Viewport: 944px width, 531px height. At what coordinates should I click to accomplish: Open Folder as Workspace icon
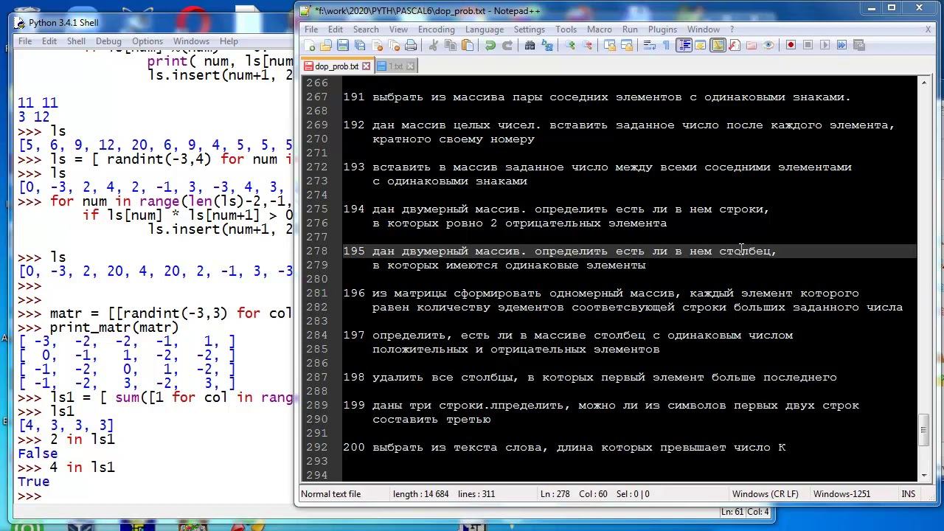click(751, 45)
